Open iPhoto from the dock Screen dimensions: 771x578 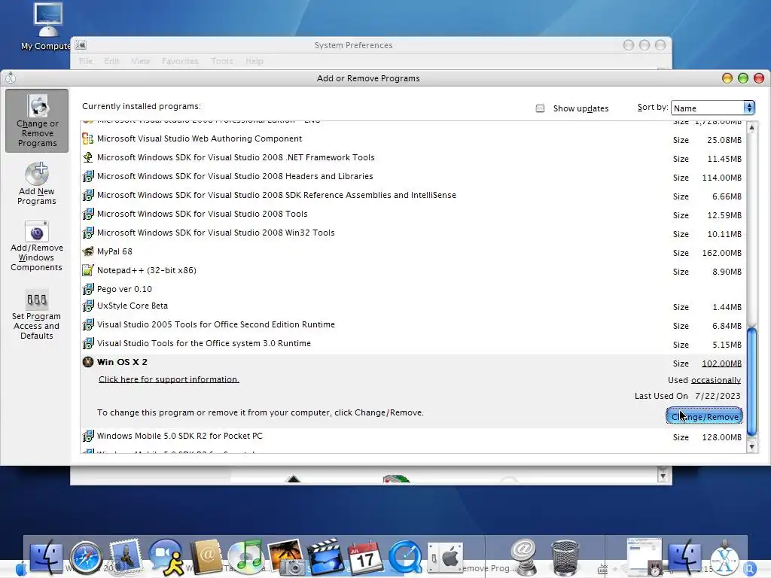[x=285, y=558]
